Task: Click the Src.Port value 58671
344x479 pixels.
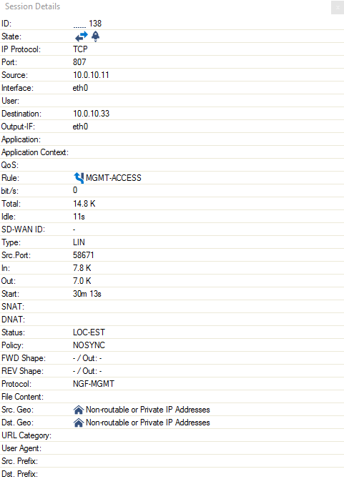Action: [84, 255]
